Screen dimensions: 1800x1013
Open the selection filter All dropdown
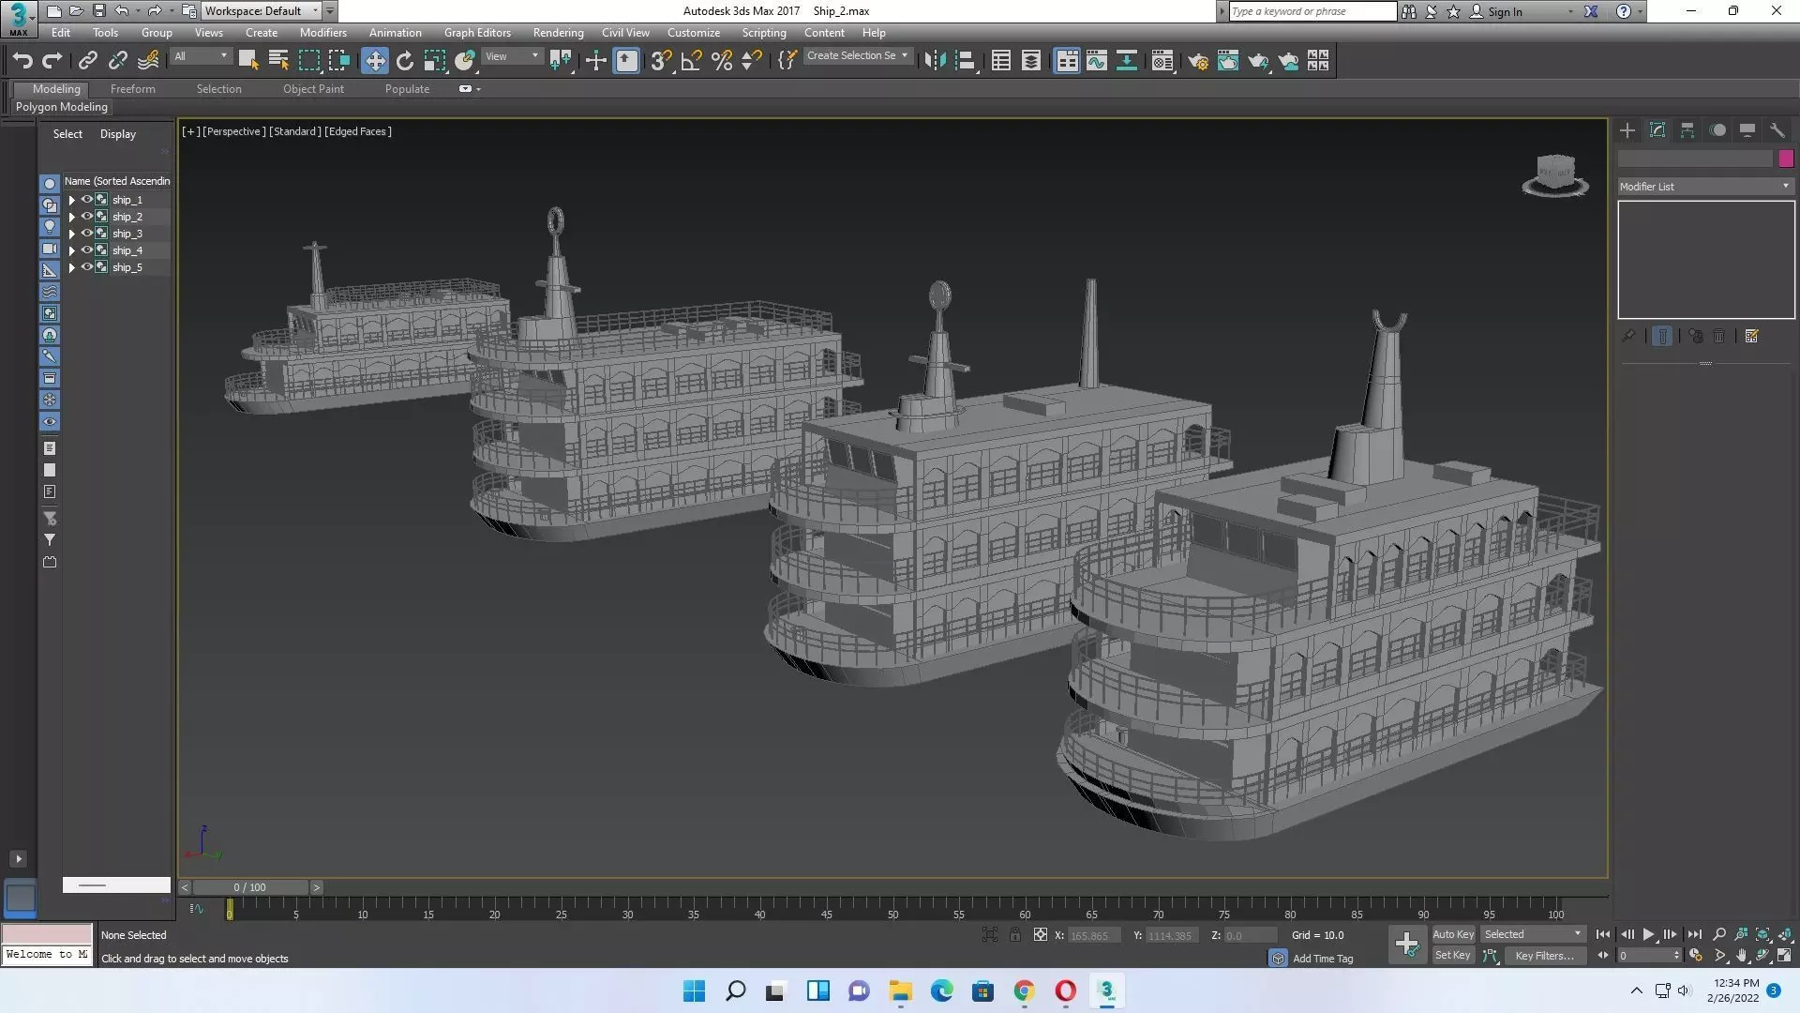[x=201, y=56]
